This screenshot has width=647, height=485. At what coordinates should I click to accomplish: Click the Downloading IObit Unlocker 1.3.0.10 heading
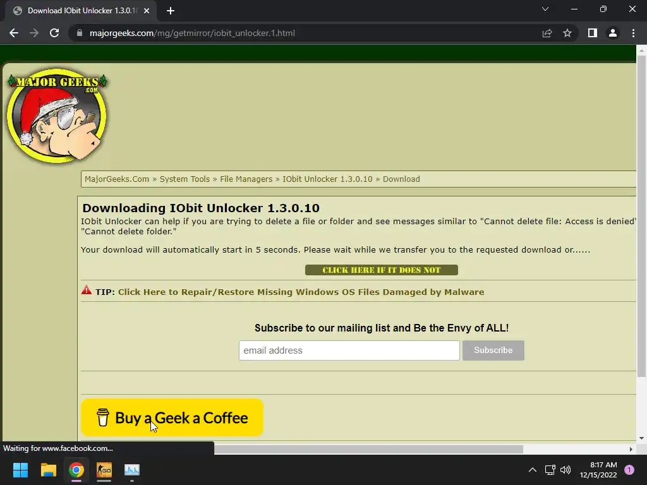pos(201,208)
